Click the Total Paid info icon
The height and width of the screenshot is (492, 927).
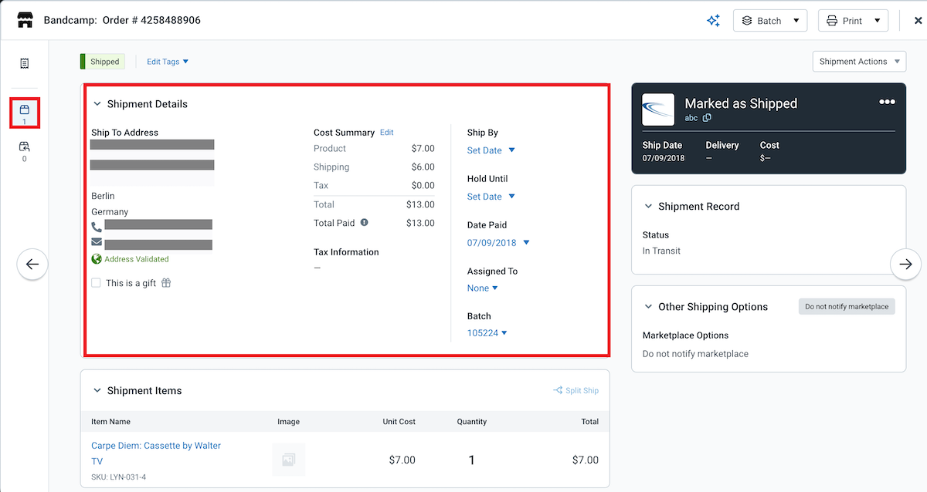[364, 223]
